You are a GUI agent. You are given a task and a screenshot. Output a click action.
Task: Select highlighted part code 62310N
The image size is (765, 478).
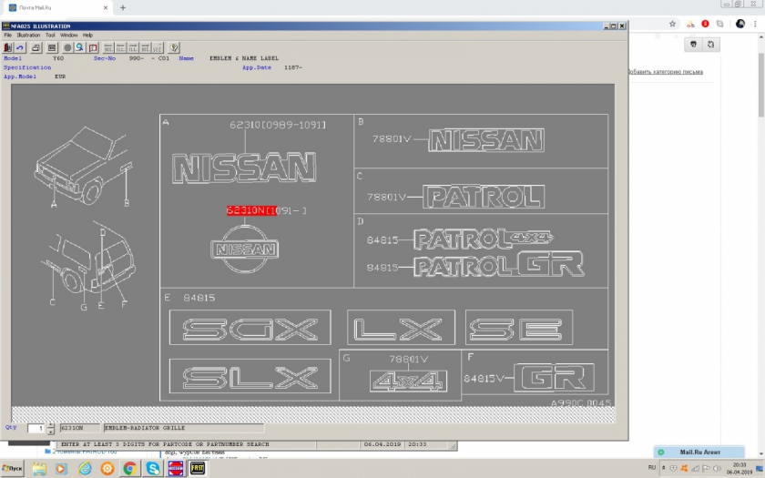point(251,210)
